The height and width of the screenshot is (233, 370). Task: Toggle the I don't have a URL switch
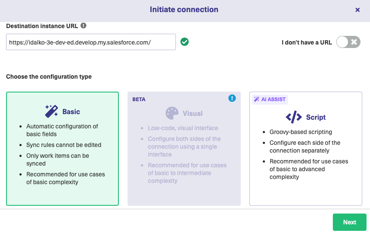click(x=348, y=42)
